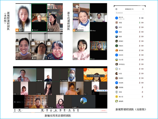The height and width of the screenshot is (119, 158).
Task: Select member 叶亮 in the member list
Action: (121, 73)
